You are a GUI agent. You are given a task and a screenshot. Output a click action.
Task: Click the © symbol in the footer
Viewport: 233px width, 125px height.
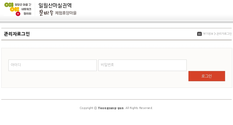[x=96, y=108]
